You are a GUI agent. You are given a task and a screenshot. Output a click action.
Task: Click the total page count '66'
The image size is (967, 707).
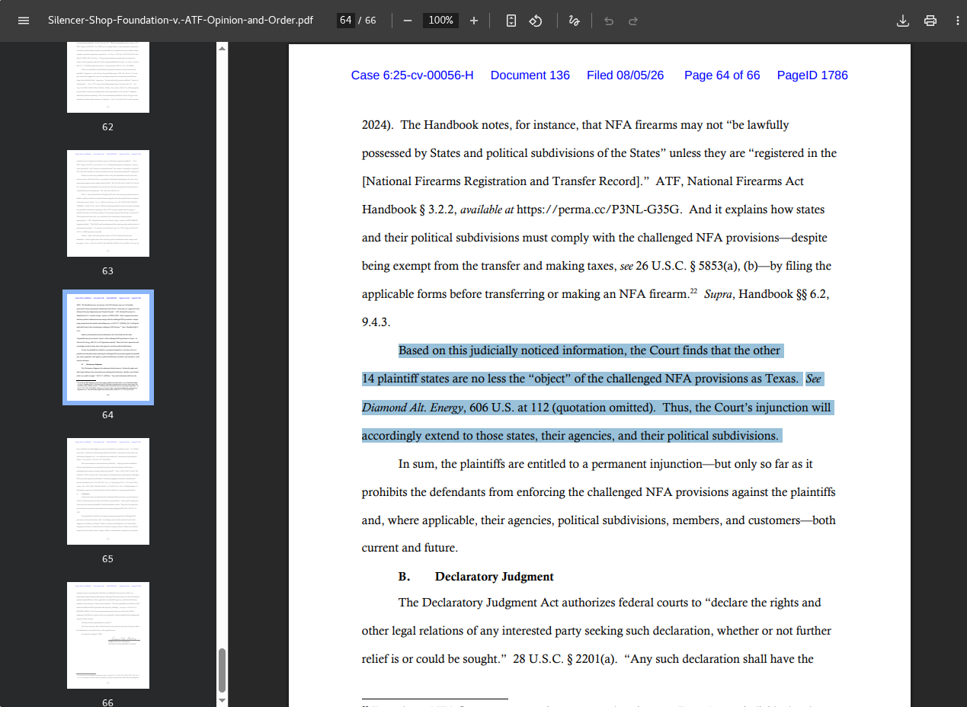point(370,21)
